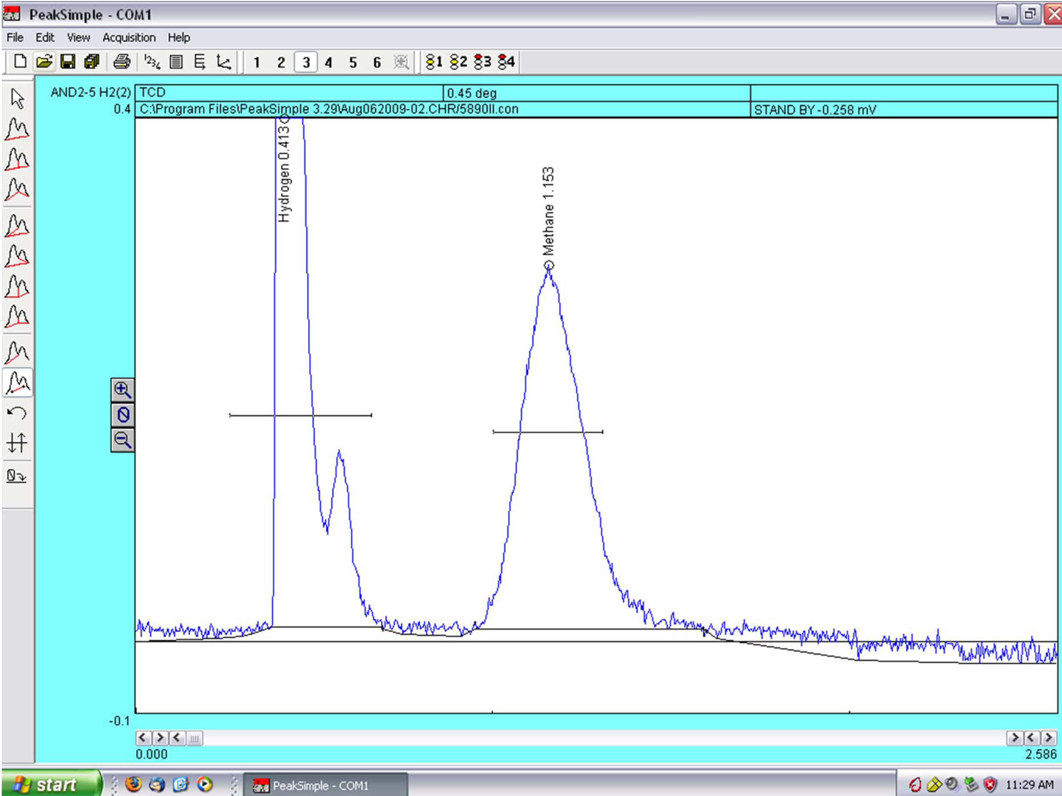Save the file with the floppy icon
Screen dimensions: 1062x796
[67, 62]
